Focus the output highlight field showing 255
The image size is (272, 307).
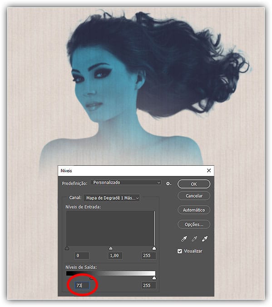click(148, 286)
